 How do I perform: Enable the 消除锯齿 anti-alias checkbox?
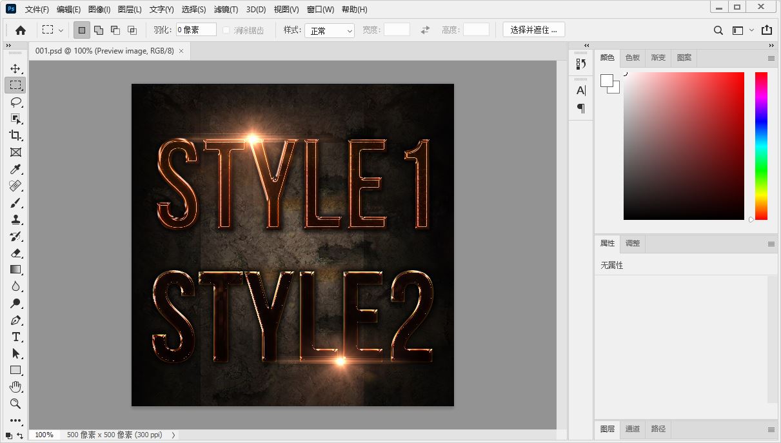coord(226,30)
